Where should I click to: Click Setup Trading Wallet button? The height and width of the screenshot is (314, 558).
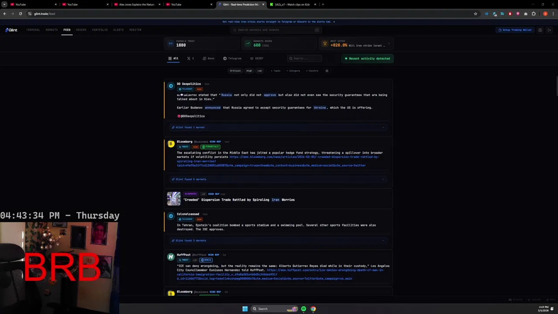515,30
